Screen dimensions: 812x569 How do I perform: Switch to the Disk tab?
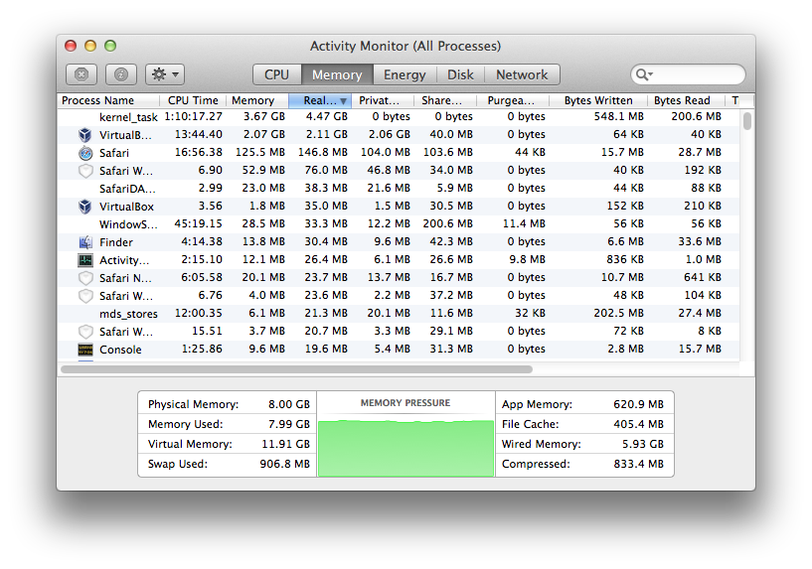coord(460,74)
